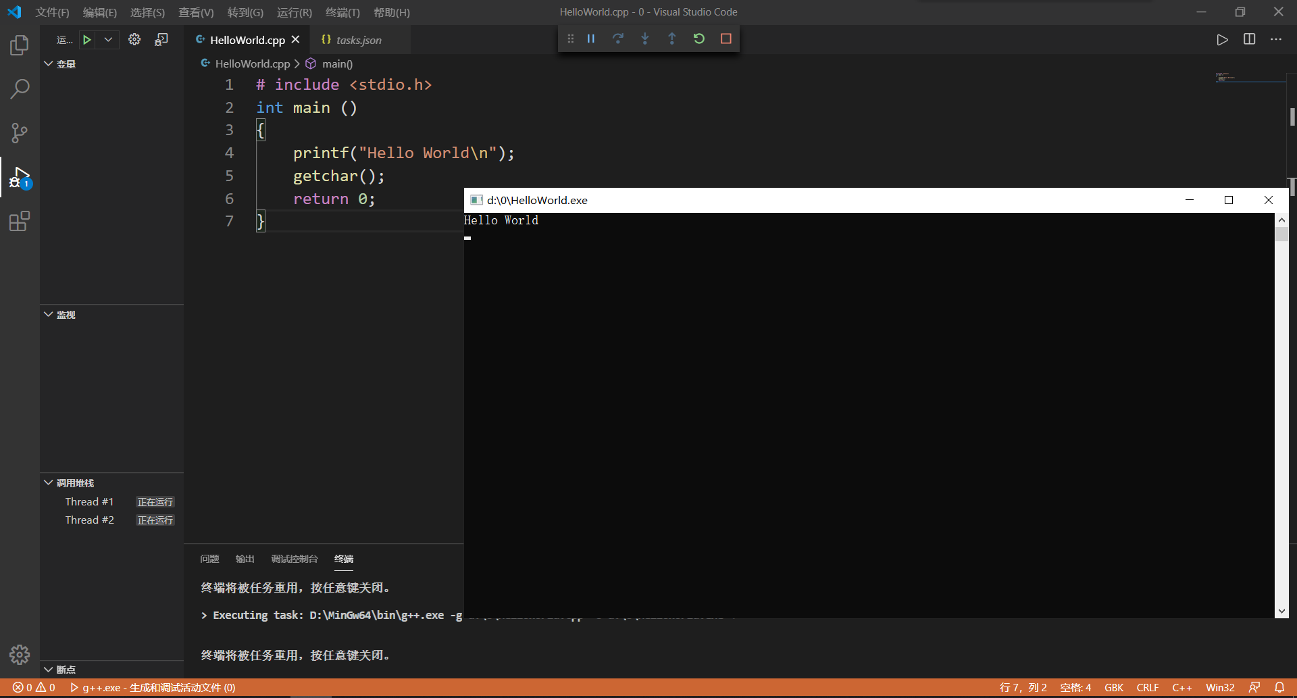Restart the debug session

click(x=699, y=39)
